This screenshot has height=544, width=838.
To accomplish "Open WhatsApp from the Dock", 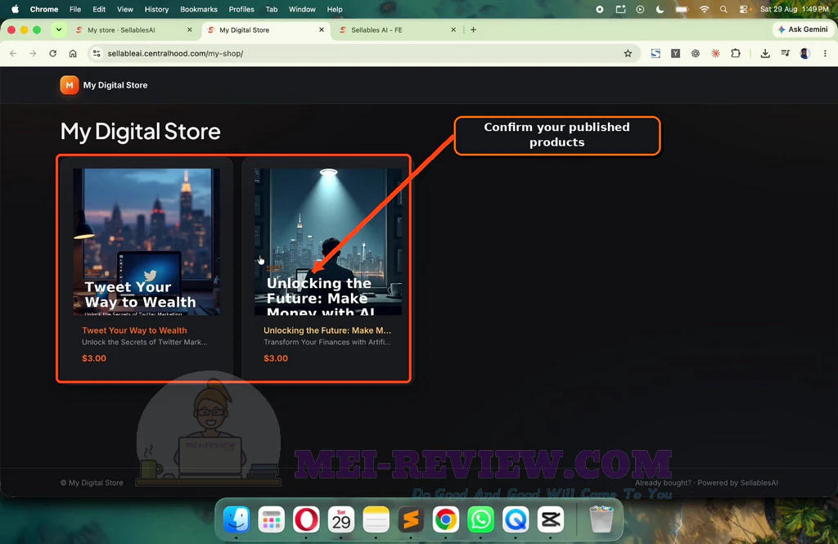I will 481,519.
